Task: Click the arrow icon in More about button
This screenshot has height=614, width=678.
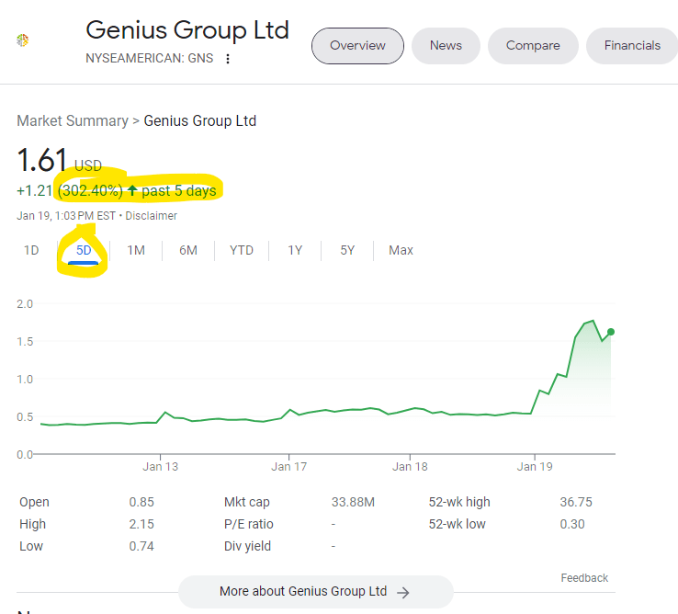Action: coord(403,592)
